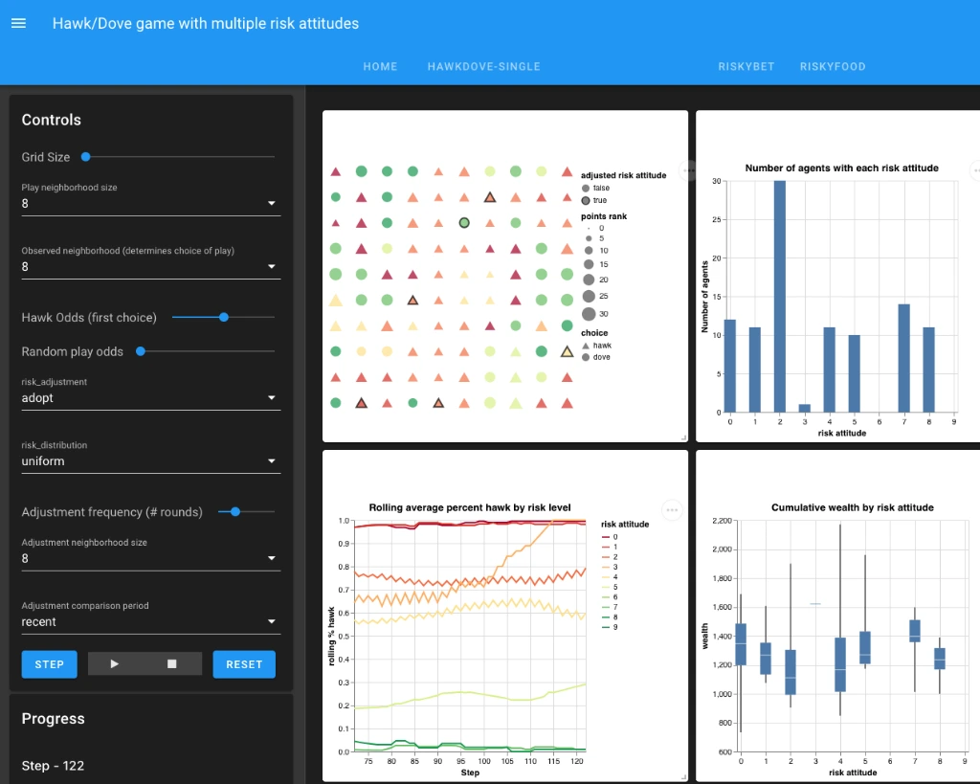Click resize handle of rolling average chart
The height and width of the screenshot is (784, 980).
click(682, 776)
